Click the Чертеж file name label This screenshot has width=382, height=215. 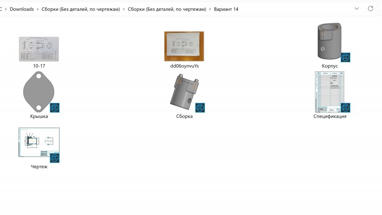click(x=39, y=167)
